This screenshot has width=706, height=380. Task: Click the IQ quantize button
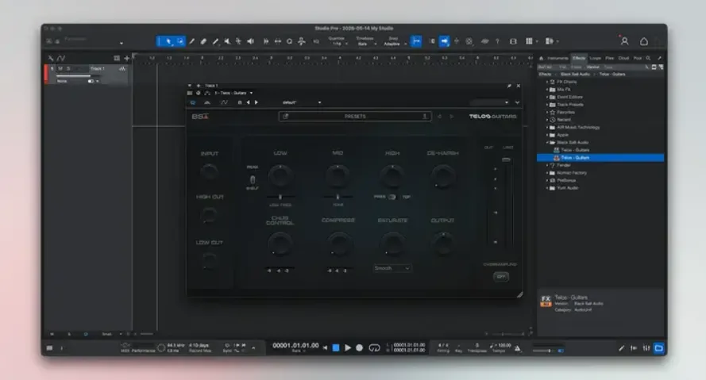click(316, 41)
